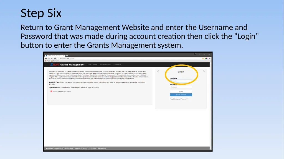
Task: Click the MDOT logo in the header
Action: coord(55,64)
